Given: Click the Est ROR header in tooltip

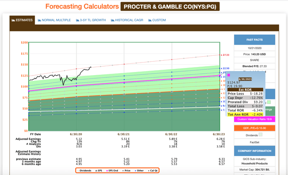Looking at the screenshot, I should (x=245, y=90).
